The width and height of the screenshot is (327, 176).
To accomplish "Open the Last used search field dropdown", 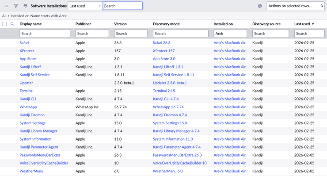I will pyautogui.click(x=85, y=6).
